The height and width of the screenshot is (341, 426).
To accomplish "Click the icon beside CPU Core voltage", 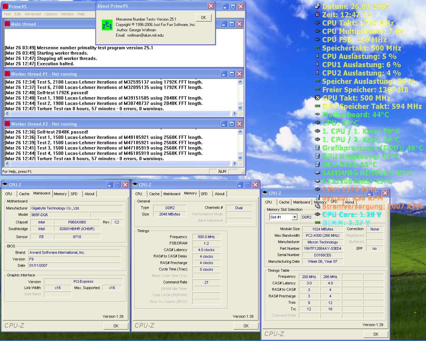I will coord(318,214).
